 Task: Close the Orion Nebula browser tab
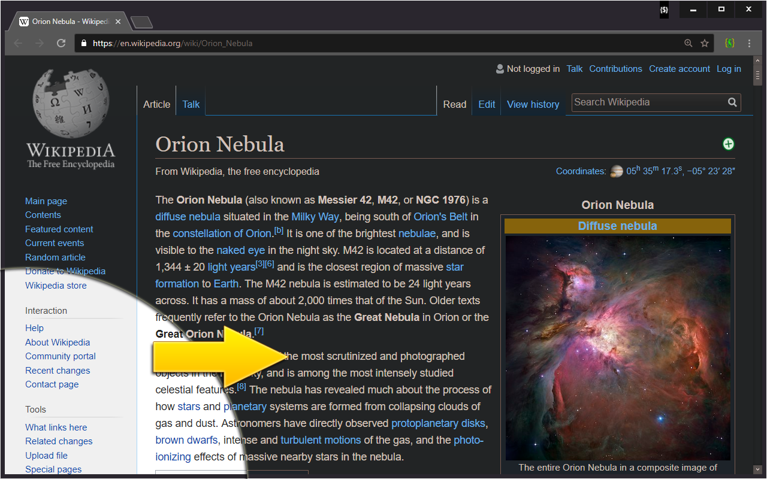[118, 22]
